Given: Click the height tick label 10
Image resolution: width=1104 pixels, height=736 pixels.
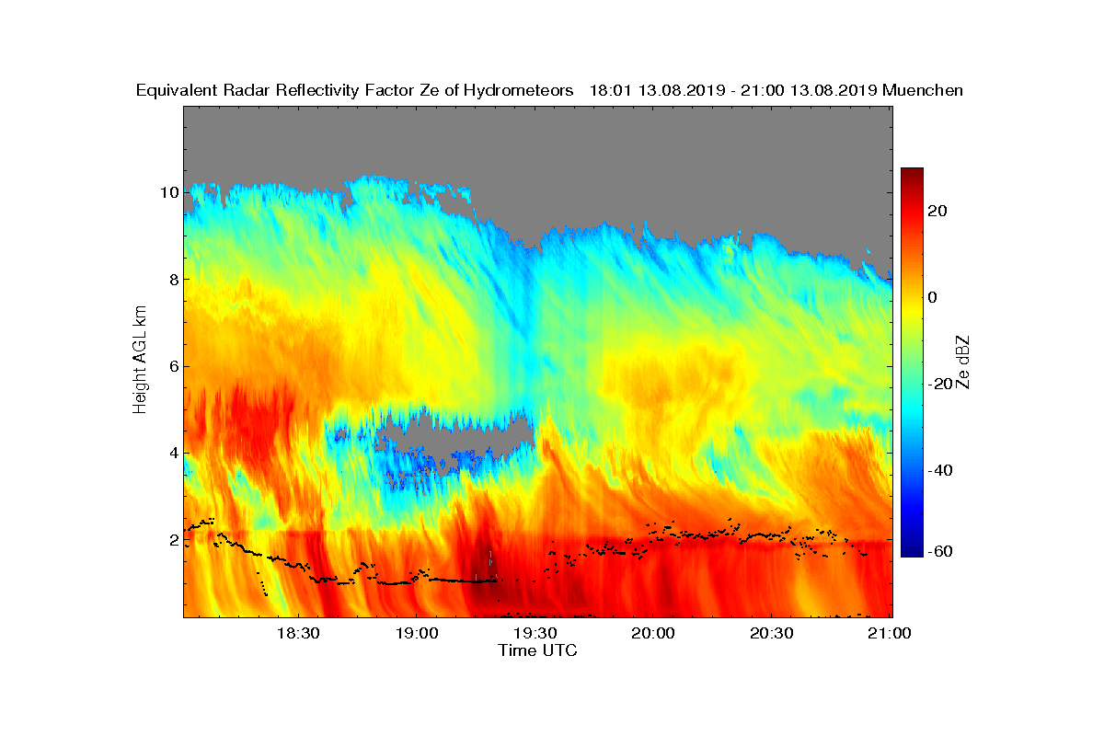Looking at the screenshot, I should click(x=168, y=192).
